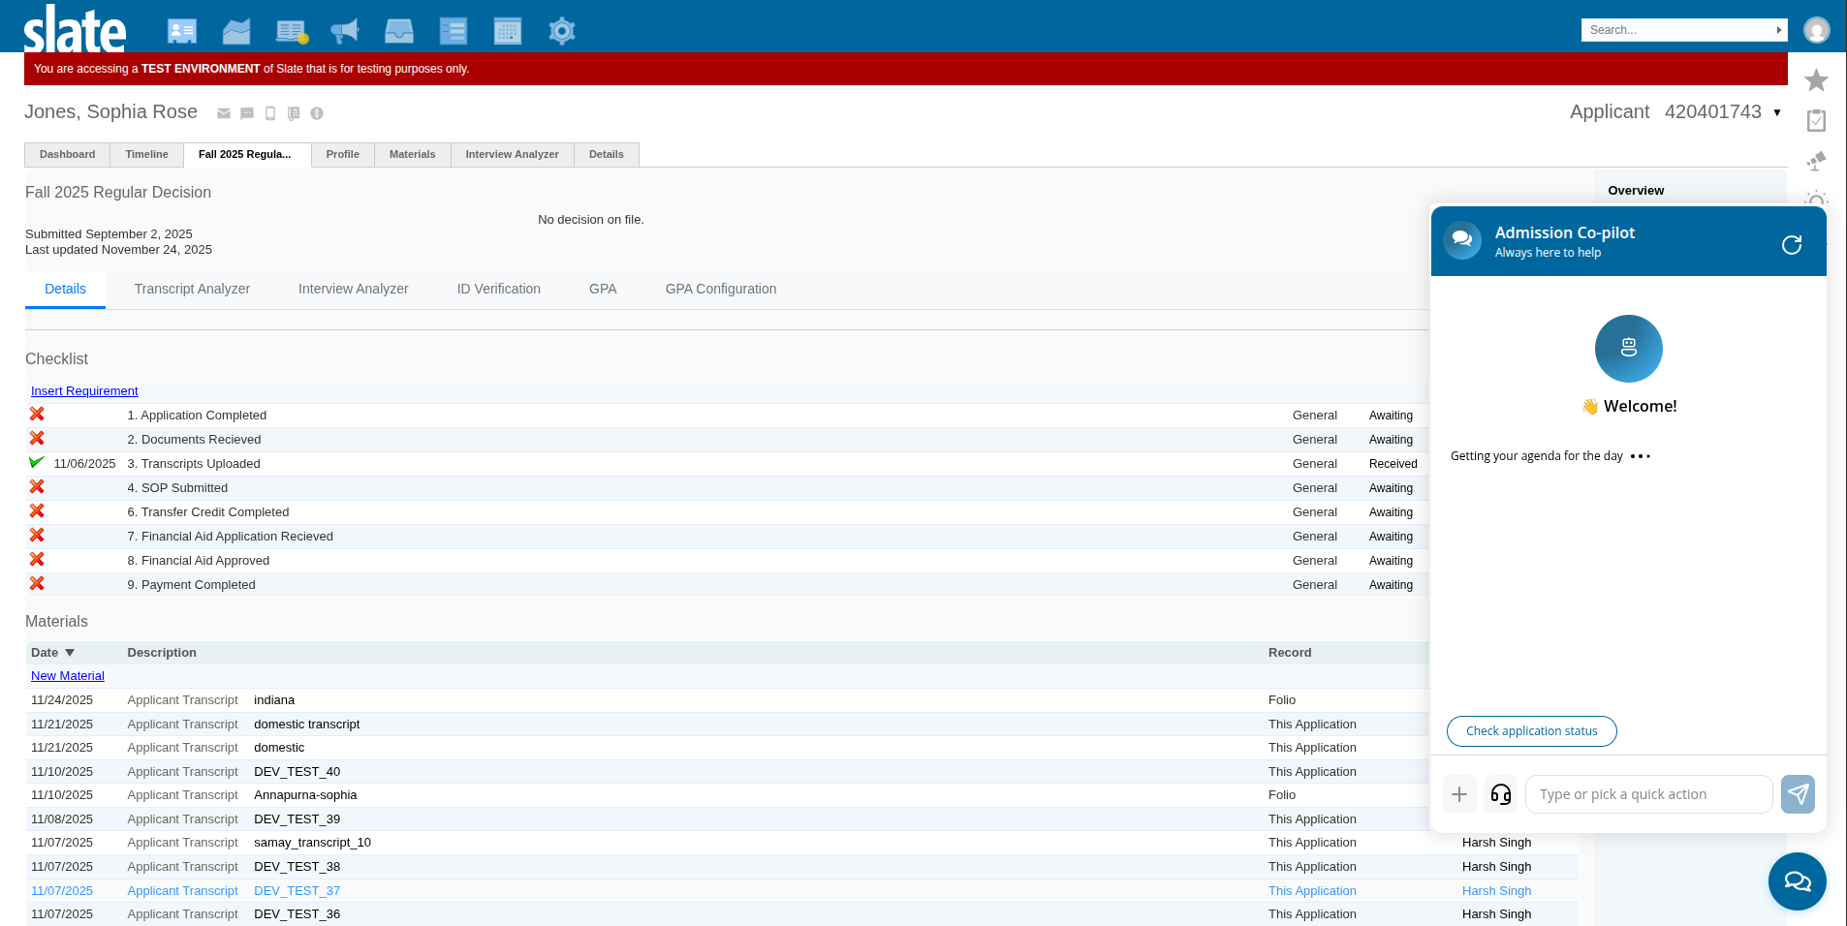The image size is (1847, 926).
Task: Click the Inbox tray icon
Action: tap(398, 31)
